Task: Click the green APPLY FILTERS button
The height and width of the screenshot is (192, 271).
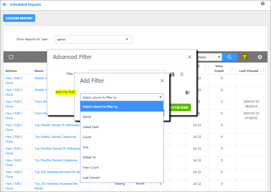Action: point(180,107)
